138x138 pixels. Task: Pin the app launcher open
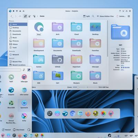(29, 70)
